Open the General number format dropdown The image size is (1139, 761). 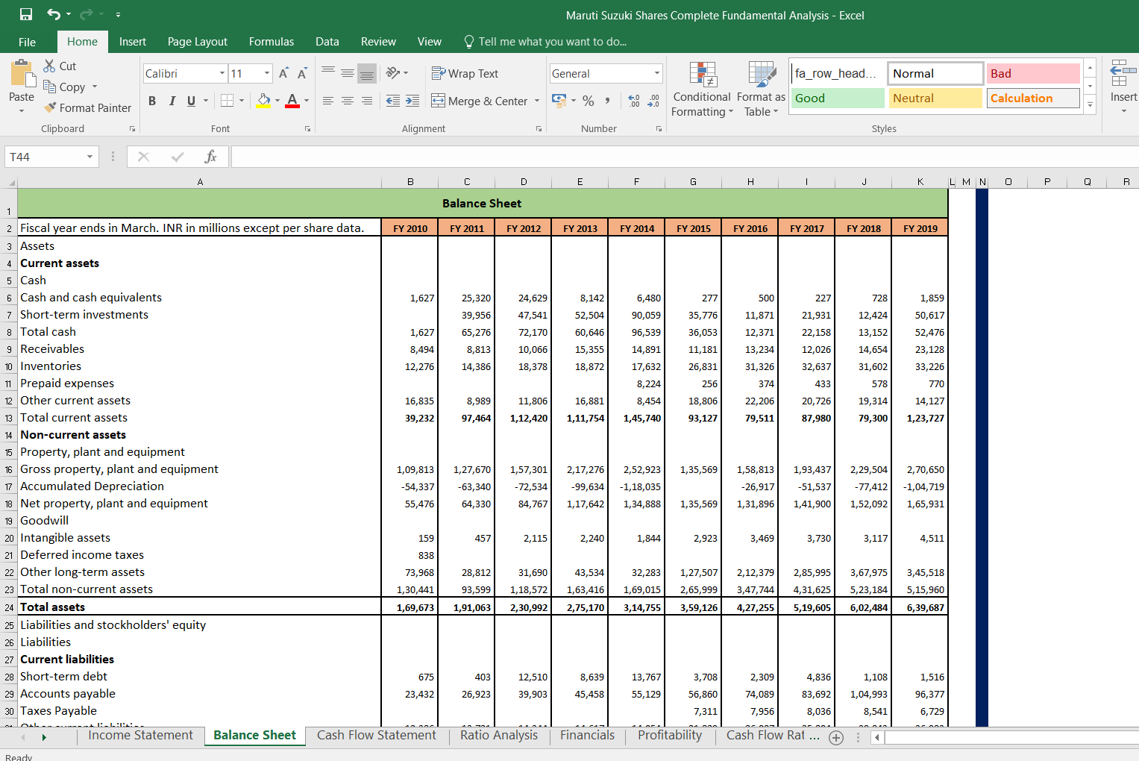point(657,73)
